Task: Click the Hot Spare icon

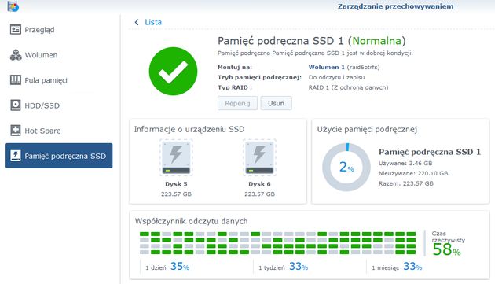Action: tap(16, 131)
